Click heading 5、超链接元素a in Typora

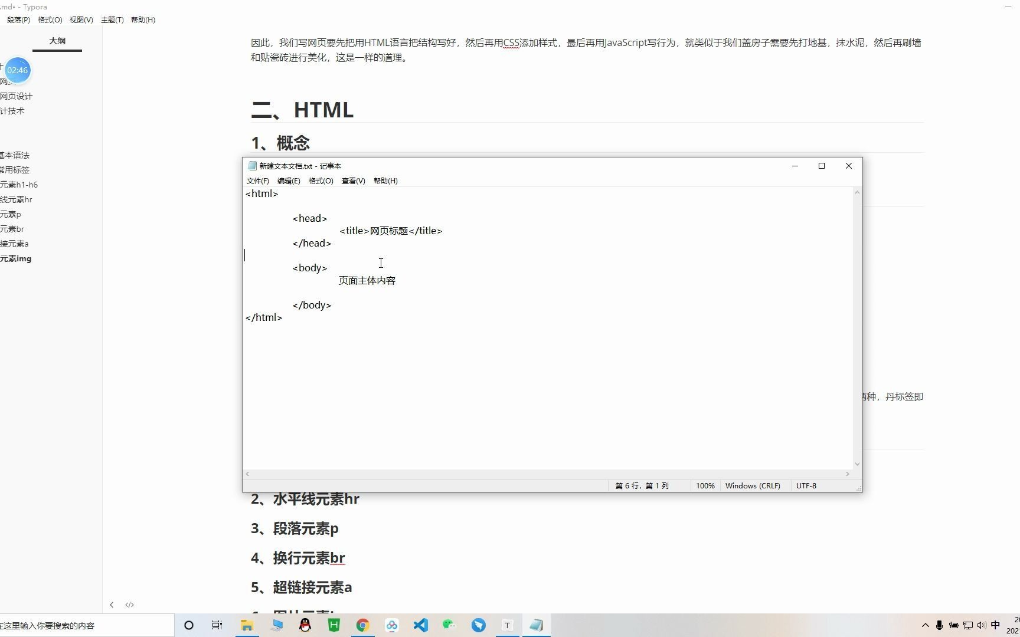[x=302, y=587]
